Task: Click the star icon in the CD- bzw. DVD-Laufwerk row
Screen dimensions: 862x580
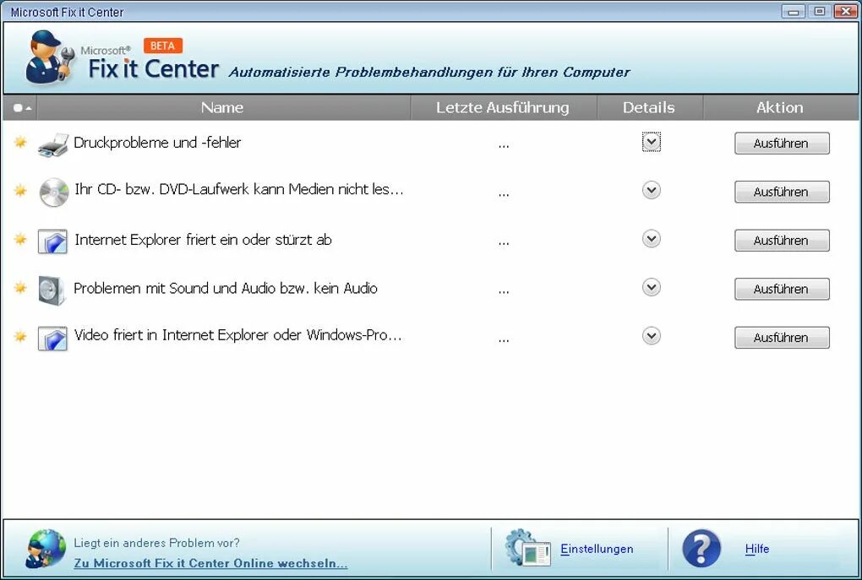Action: [20, 191]
